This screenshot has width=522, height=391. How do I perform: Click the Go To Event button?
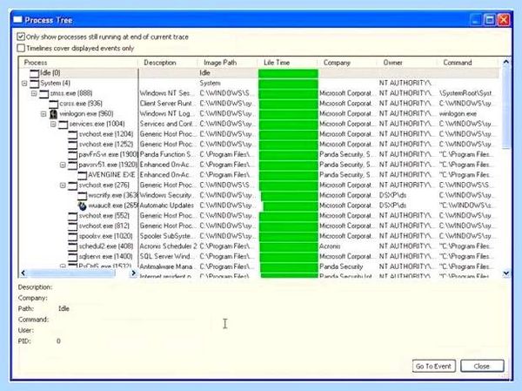(x=434, y=367)
